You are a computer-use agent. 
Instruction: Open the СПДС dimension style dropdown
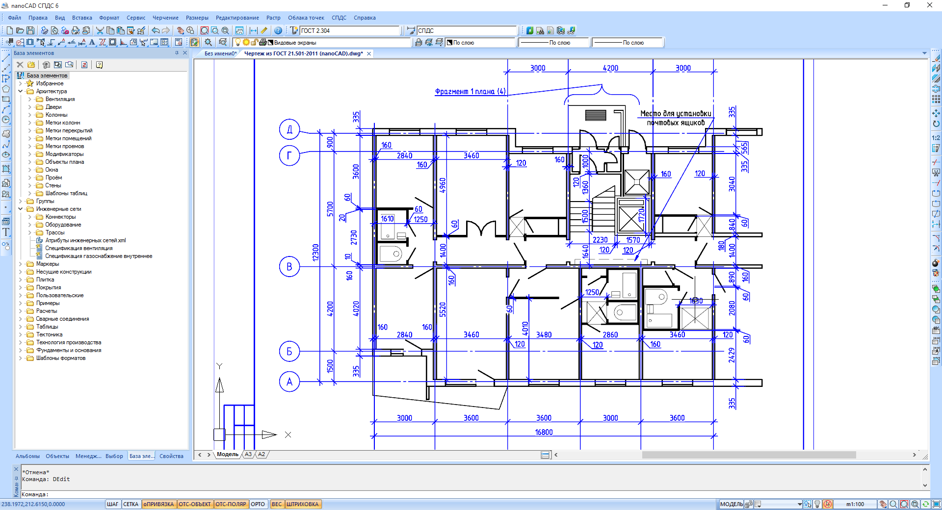tap(467, 30)
